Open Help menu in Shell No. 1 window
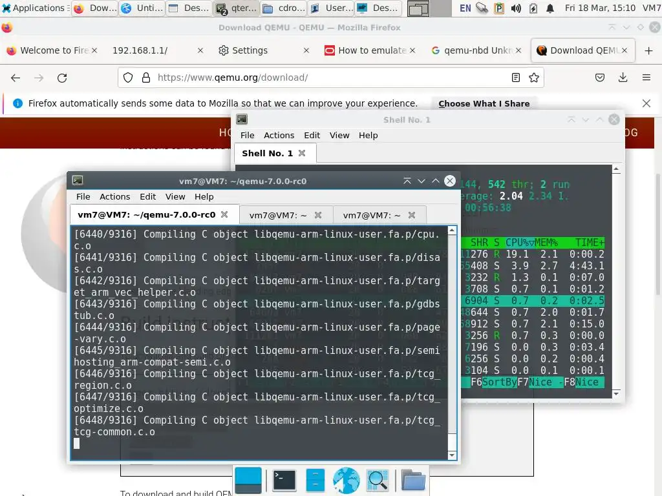The height and width of the screenshot is (496, 662). pos(368,136)
